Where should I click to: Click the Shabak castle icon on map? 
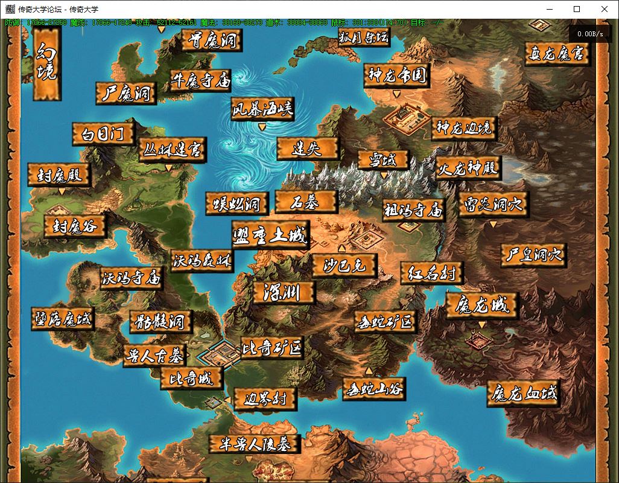[x=367, y=239]
